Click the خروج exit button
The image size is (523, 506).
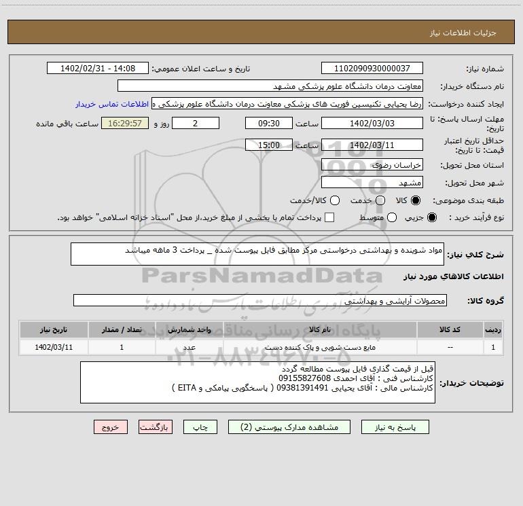(111, 427)
